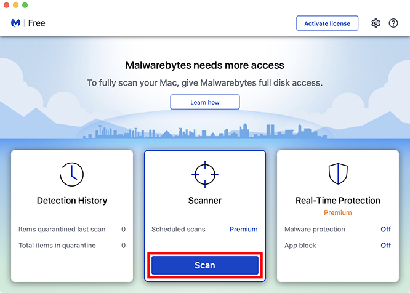The height and width of the screenshot is (293, 410).
Task: Select Items quarantined last scan row
Action: pyautogui.click(x=72, y=229)
